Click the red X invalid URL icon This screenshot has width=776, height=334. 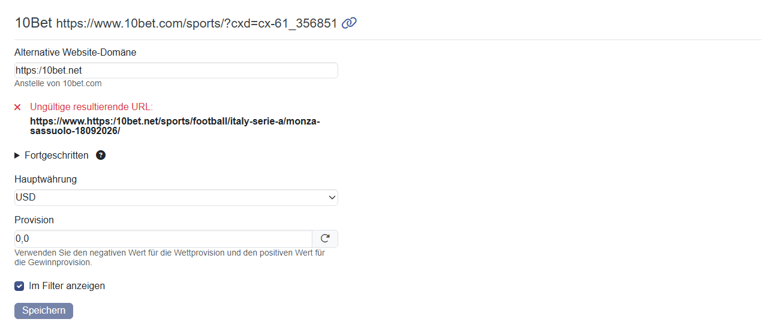pyautogui.click(x=17, y=107)
